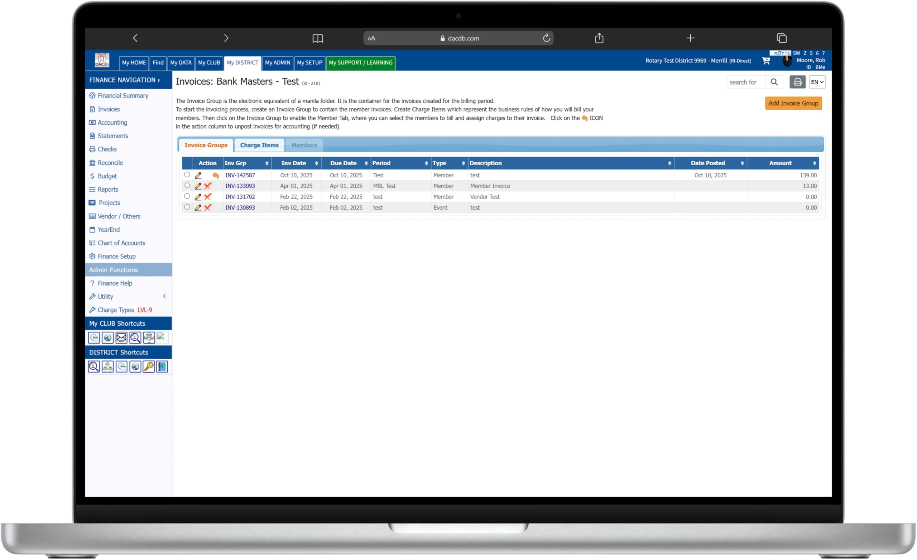Switch to the Charge Items tab

[259, 145]
